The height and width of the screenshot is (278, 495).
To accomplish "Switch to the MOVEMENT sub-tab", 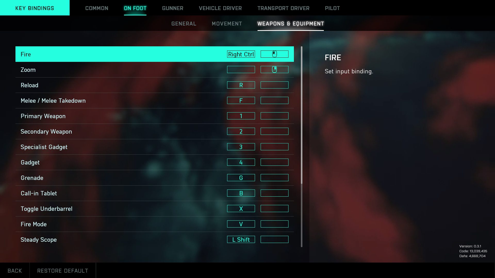I will (x=227, y=23).
